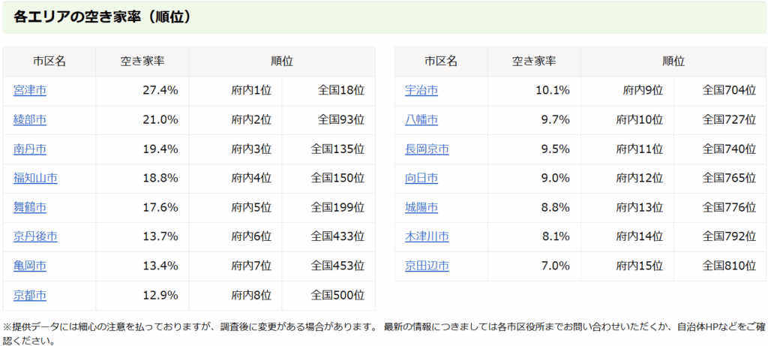Click the 長岡京市 link

click(x=427, y=149)
